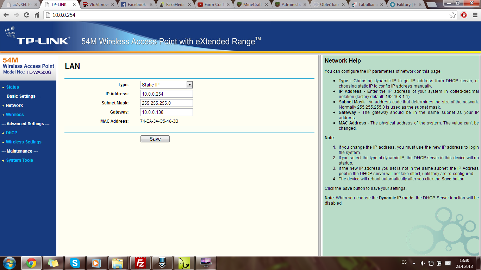Switch to the Tabulka tab
Viewport: 481px width, 270px height.
[368, 5]
